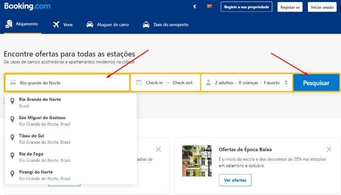Click the Táxis do aeroporto taxi icon
Screen dimensions: 341x195
pyautogui.click(x=146, y=24)
